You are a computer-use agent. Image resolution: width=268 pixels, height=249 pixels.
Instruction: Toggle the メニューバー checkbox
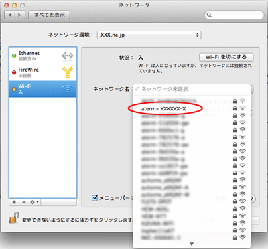[95, 197]
